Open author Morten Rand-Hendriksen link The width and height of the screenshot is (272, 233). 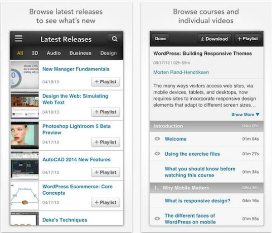tap(181, 72)
